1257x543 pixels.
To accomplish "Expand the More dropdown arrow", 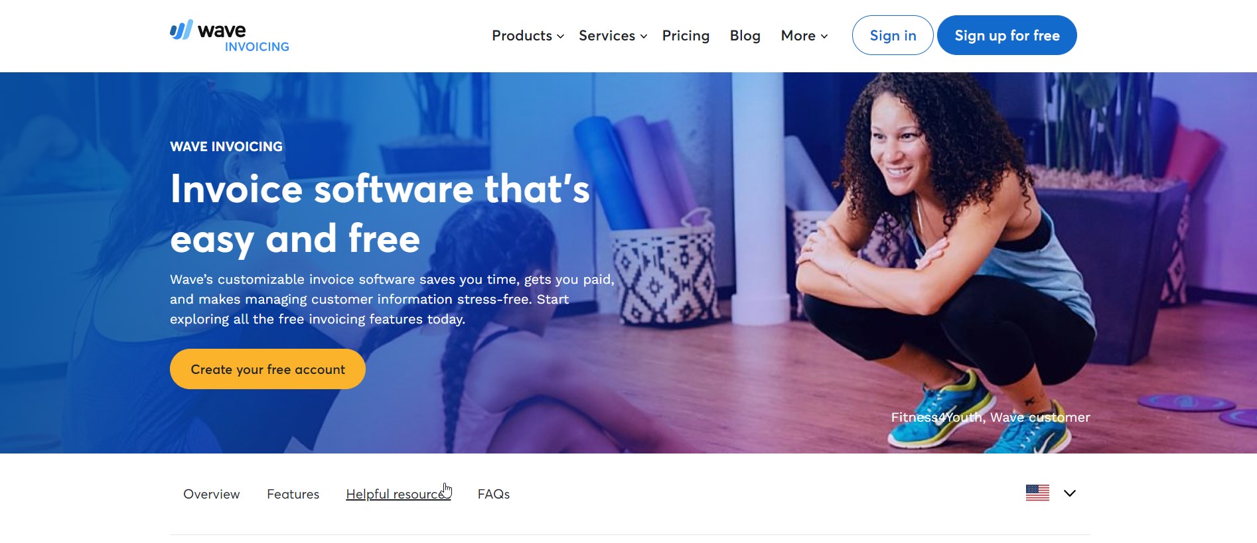I will tap(824, 36).
